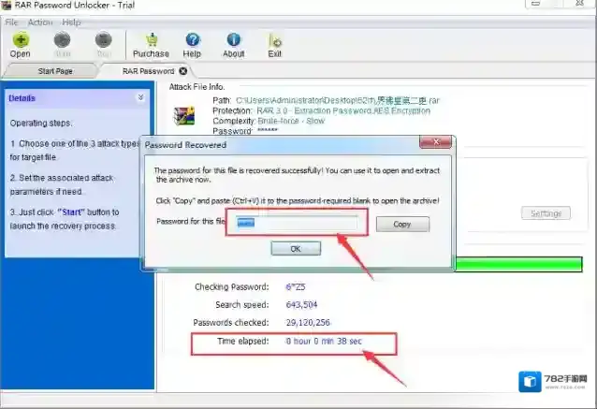The height and width of the screenshot is (409, 597).
Task: Click the Search speed value 643,504
Action: point(301,305)
